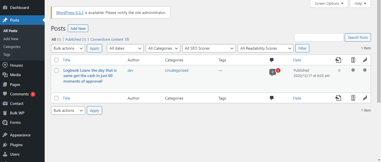The width and height of the screenshot is (381, 162).
Task: Click the readability feather icon in header row
Action: 365,60
